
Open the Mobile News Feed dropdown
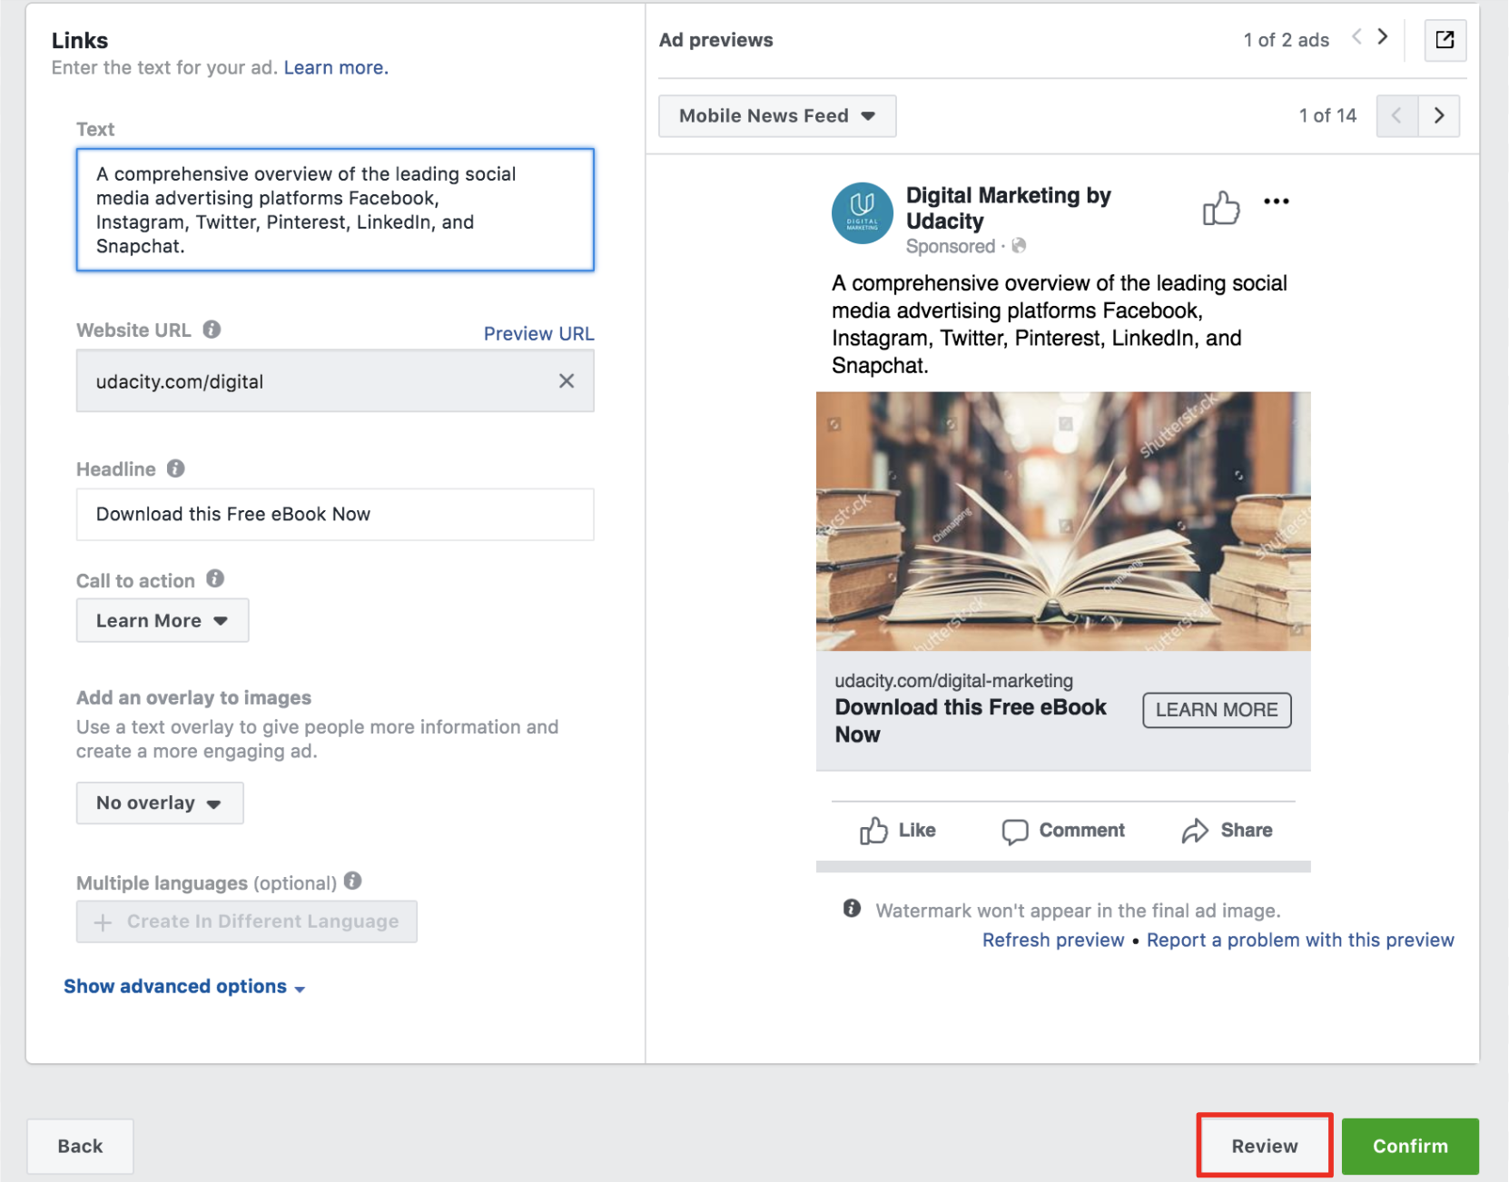[776, 116]
